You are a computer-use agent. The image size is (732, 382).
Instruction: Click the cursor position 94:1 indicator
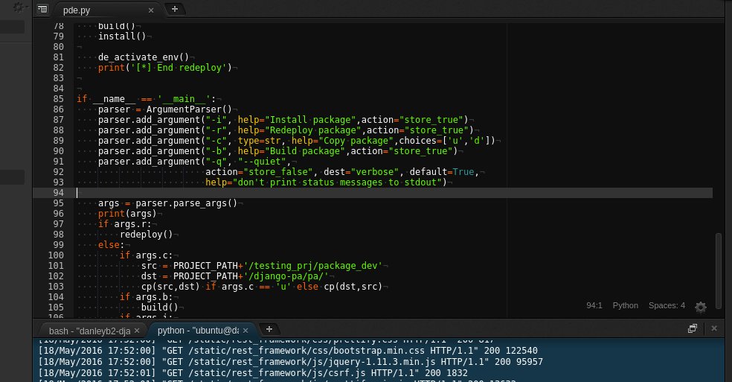[594, 305]
